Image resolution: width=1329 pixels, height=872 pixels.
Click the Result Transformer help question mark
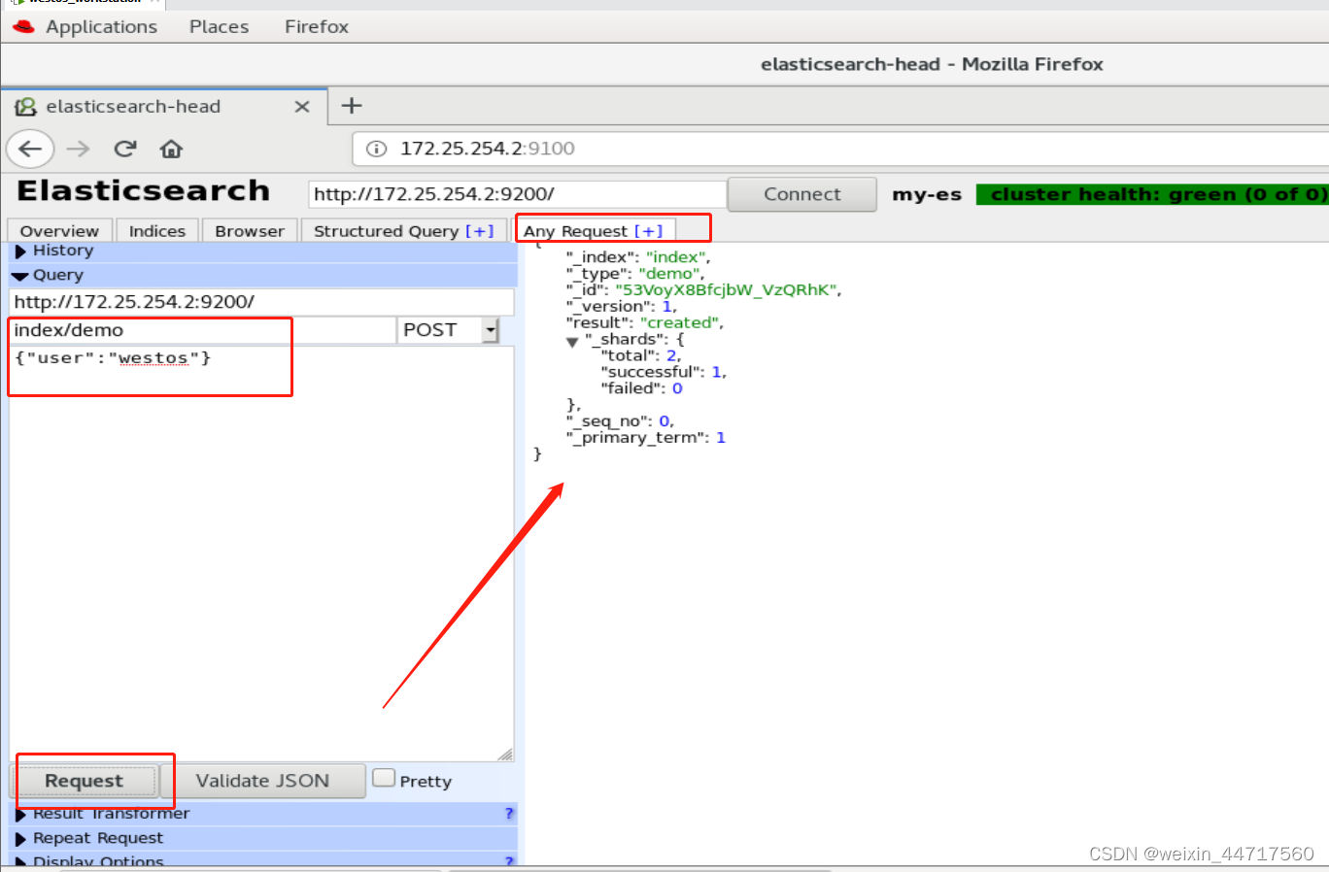tap(509, 814)
